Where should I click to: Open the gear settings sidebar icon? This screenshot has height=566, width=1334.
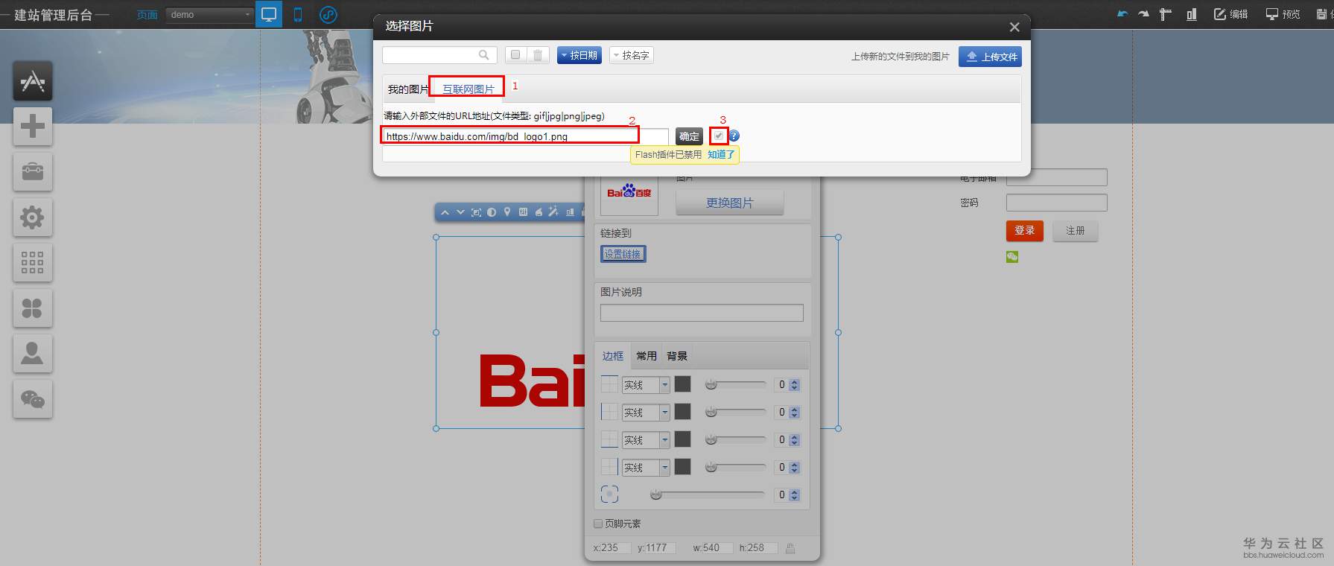click(x=33, y=217)
